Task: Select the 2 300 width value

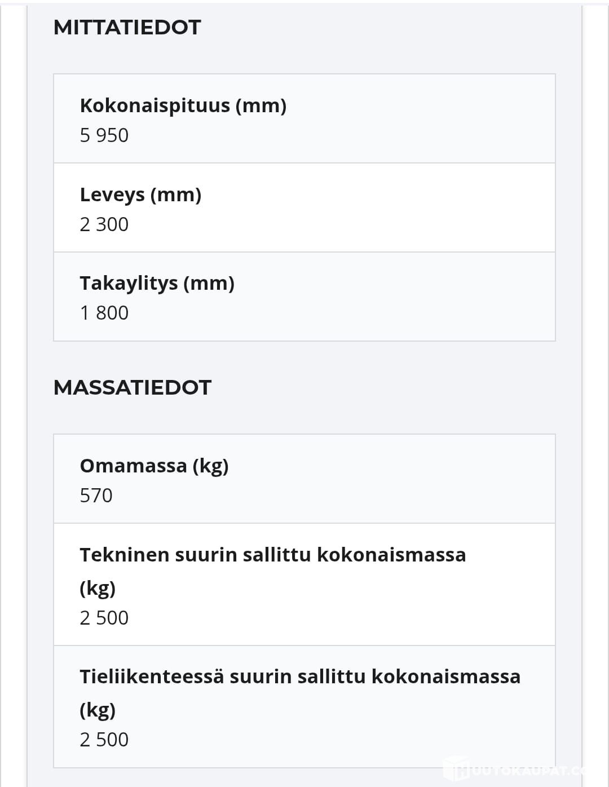Action: click(104, 224)
